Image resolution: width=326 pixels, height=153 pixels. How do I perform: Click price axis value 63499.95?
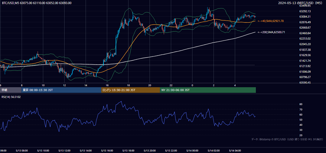(305, 6)
